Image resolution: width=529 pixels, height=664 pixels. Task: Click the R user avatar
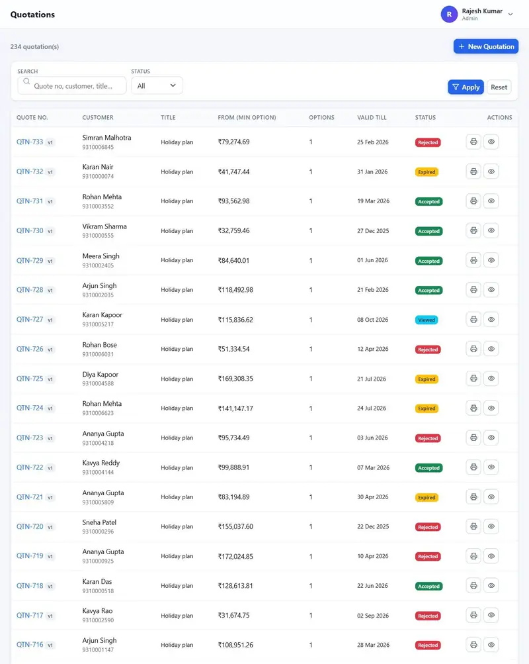tap(449, 15)
